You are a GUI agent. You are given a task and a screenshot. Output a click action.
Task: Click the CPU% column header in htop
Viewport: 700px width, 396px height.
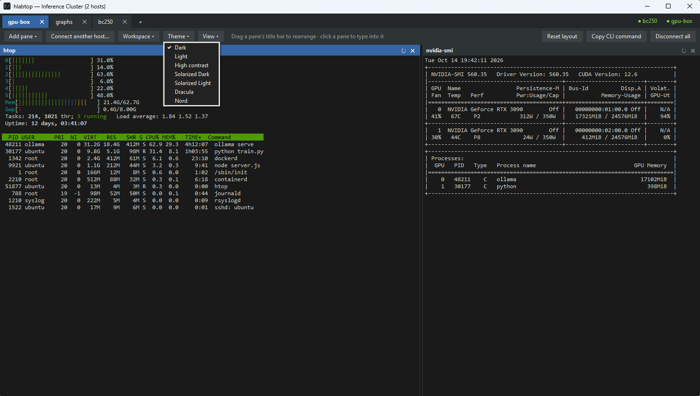[x=152, y=137]
